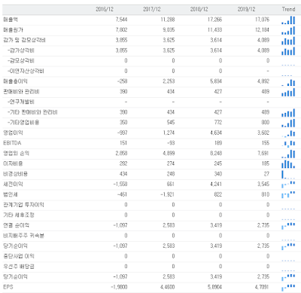Viewport: 301px width, 293px height.
Task: Click the -1,9800 value in EPS row
Action: (x=119, y=287)
